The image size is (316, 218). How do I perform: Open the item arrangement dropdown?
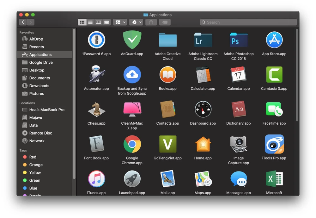coord(120,22)
